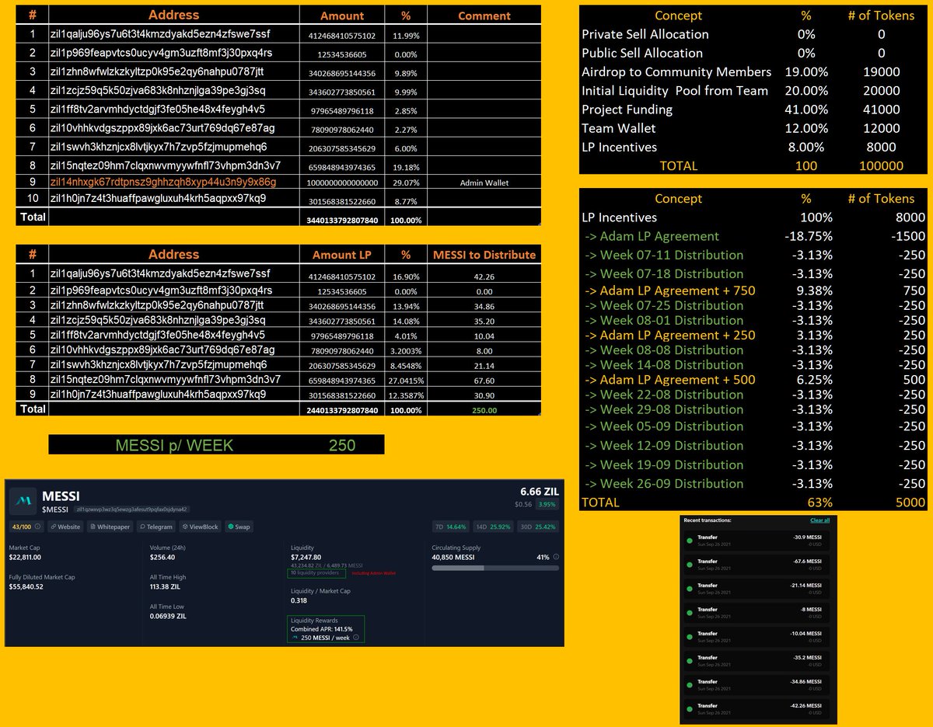The image size is (933, 727).
Task: Click the ViewBlock explorer icon
Action: [183, 527]
